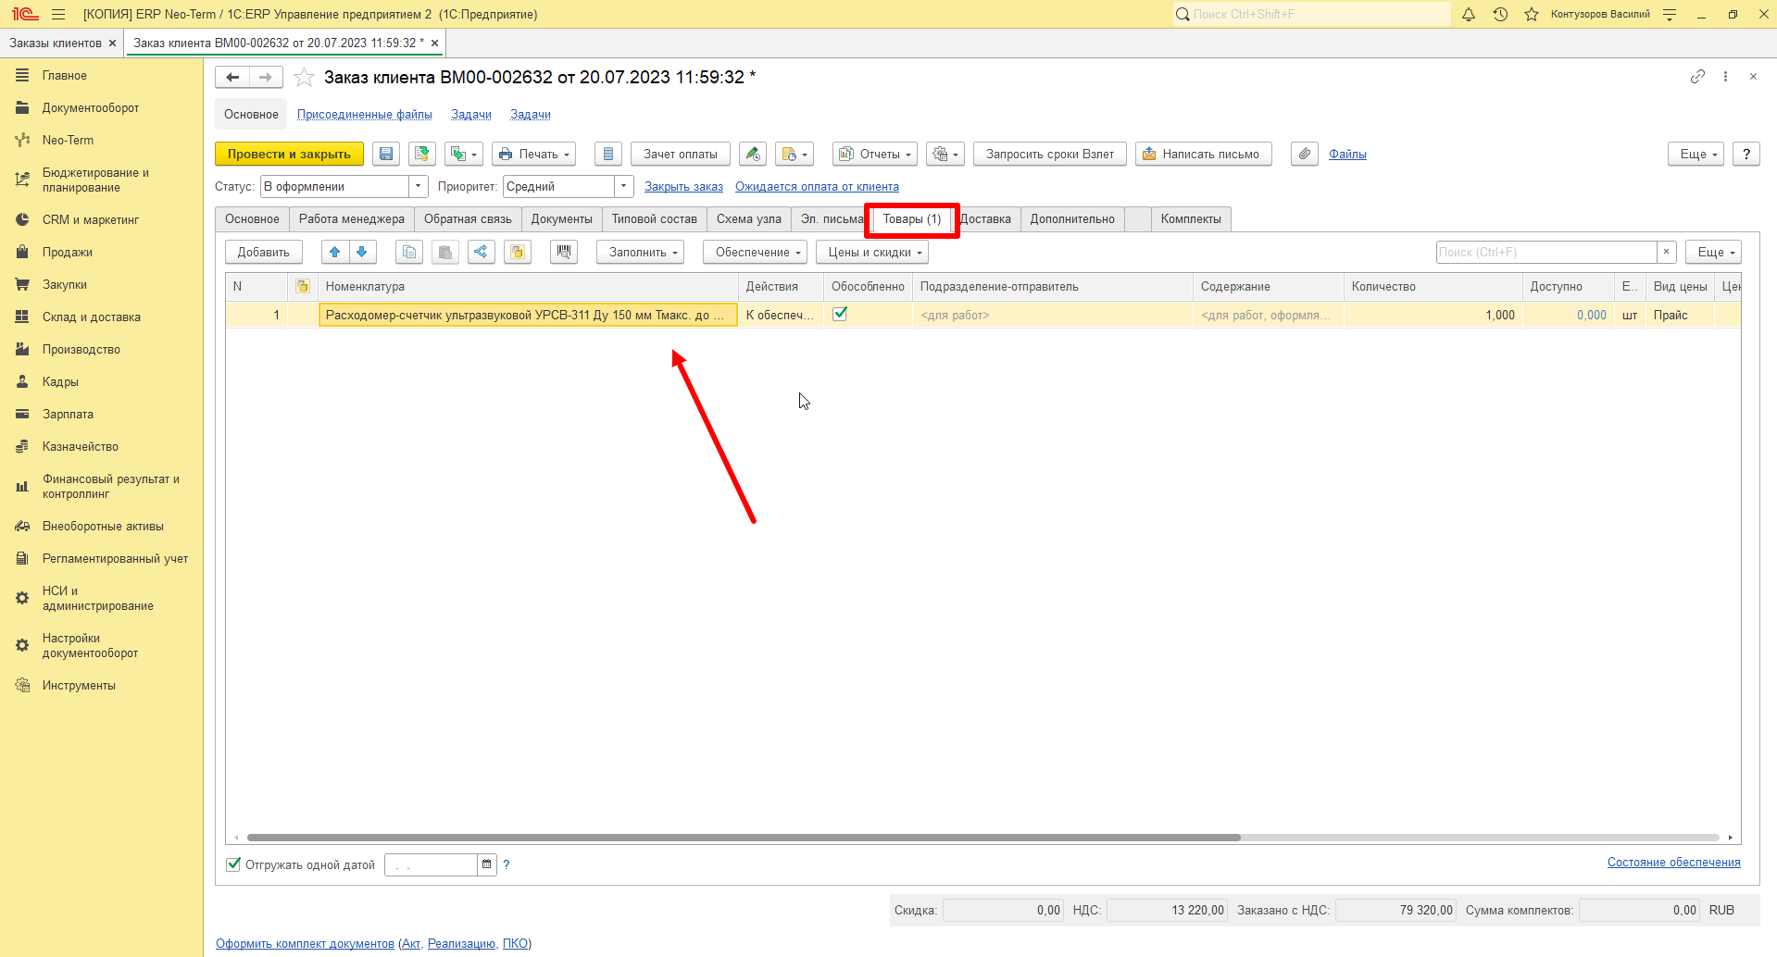Screen dimensions: 1777x957
Task: Open the calendar picker for shipment date
Action: point(487,864)
